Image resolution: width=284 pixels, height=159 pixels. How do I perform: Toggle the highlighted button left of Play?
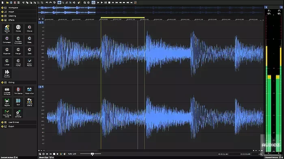(93, 2)
